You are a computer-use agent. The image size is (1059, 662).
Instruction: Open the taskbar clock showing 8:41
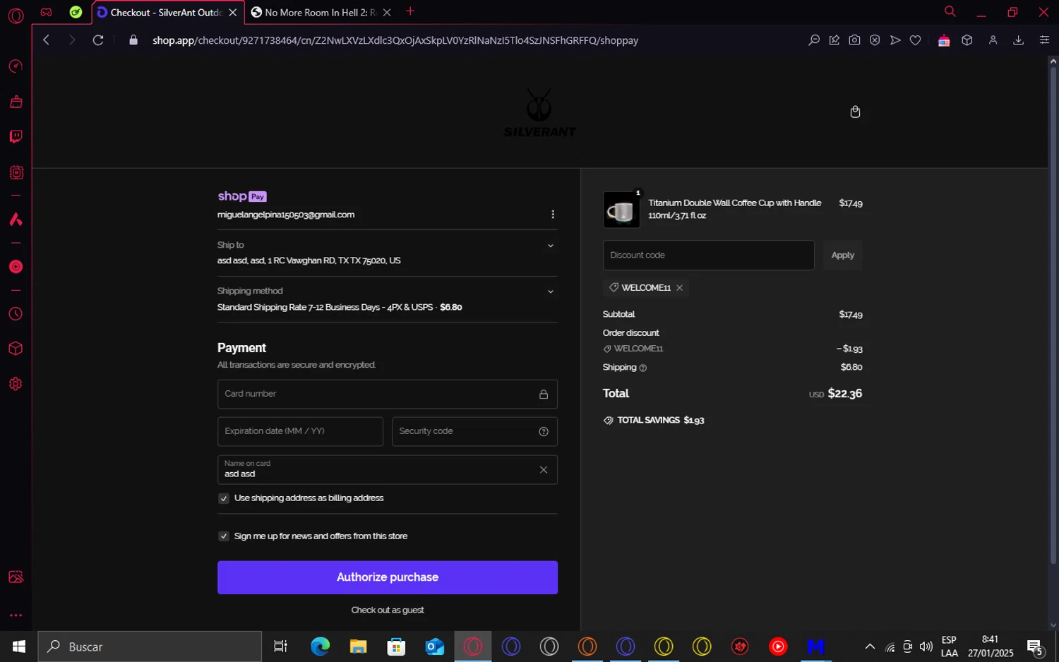tap(991, 646)
